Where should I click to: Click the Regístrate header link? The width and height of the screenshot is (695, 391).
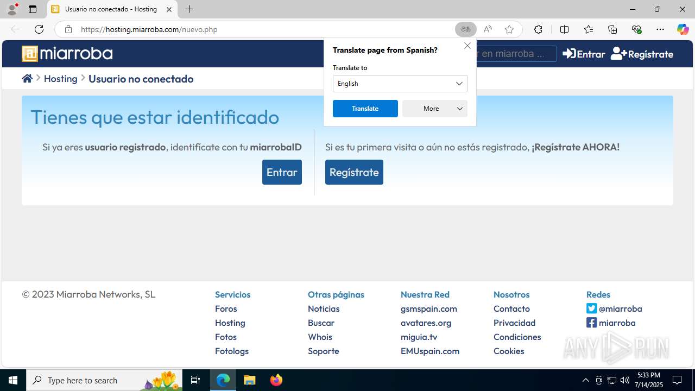[642, 54]
